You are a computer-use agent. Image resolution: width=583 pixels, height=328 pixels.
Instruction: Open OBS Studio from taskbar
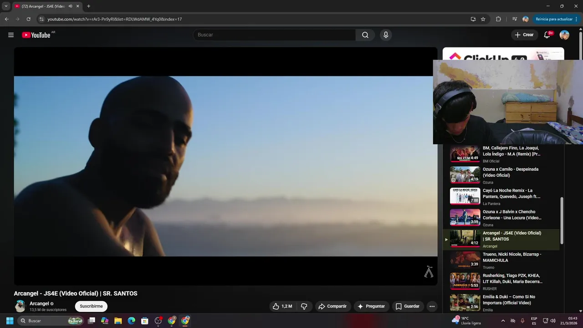click(158, 321)
